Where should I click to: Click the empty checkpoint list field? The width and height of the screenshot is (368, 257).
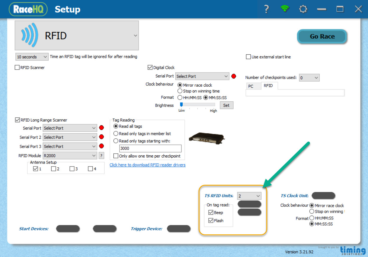tap(295, 93)
